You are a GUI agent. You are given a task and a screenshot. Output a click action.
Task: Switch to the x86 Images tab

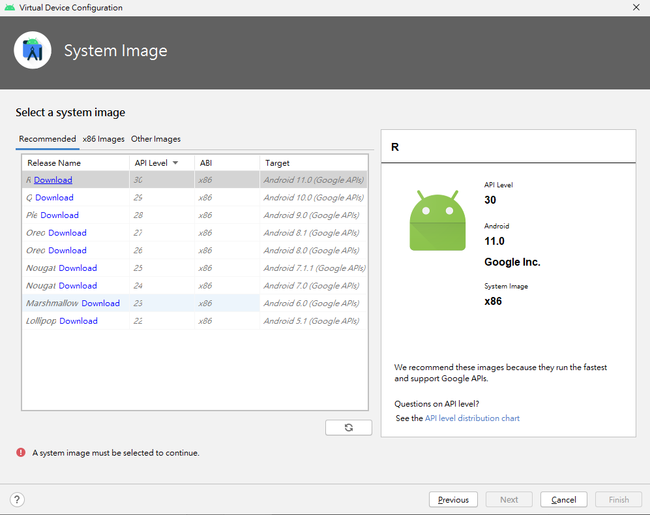104,139
